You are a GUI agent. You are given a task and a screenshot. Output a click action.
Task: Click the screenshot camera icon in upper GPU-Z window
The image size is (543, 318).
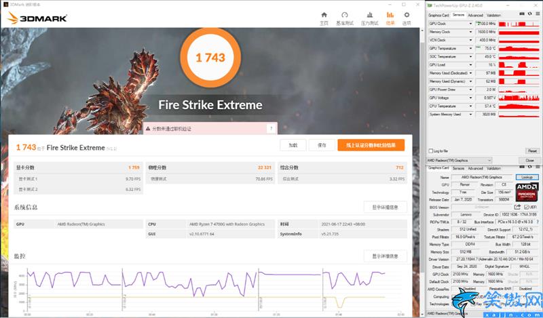click(x=522, y=14)
